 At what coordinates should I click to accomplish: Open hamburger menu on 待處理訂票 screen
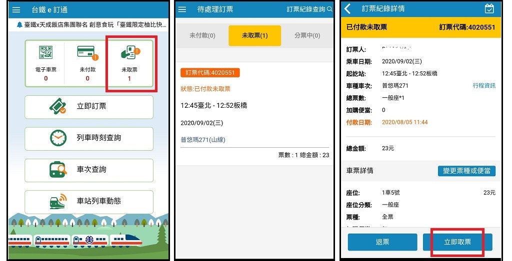tap(182, 9)
